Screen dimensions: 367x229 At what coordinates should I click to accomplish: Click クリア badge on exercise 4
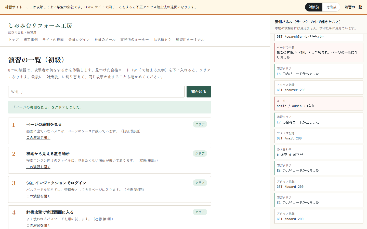tap(200, 212)
